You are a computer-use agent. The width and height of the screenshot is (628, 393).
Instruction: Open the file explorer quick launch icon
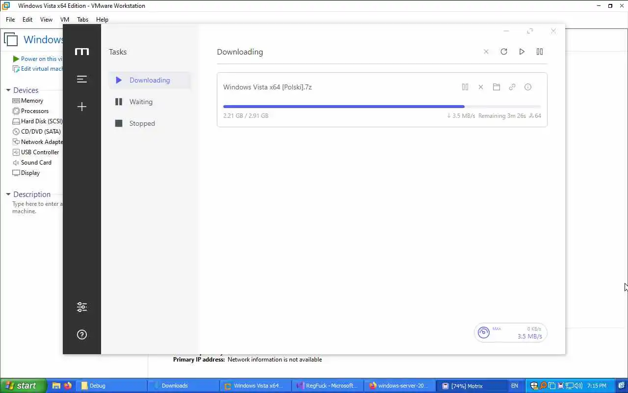click(x=56, y=386)
